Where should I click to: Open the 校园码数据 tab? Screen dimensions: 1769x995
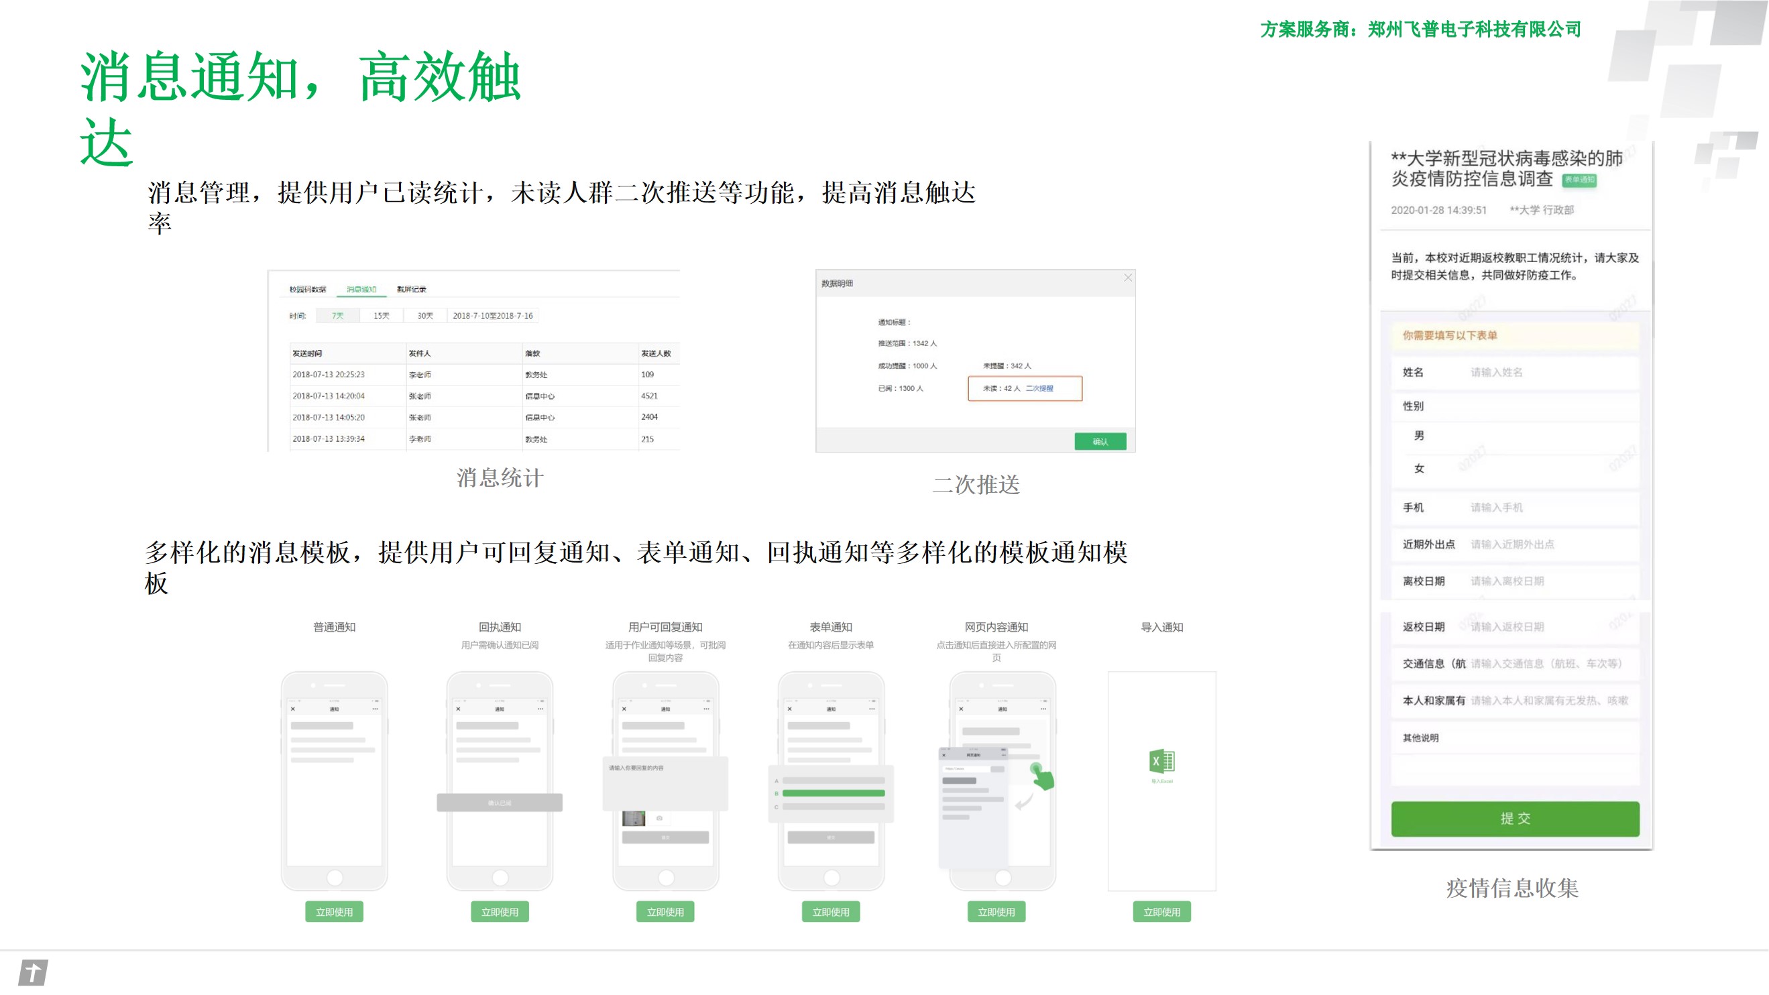point(307,289)
